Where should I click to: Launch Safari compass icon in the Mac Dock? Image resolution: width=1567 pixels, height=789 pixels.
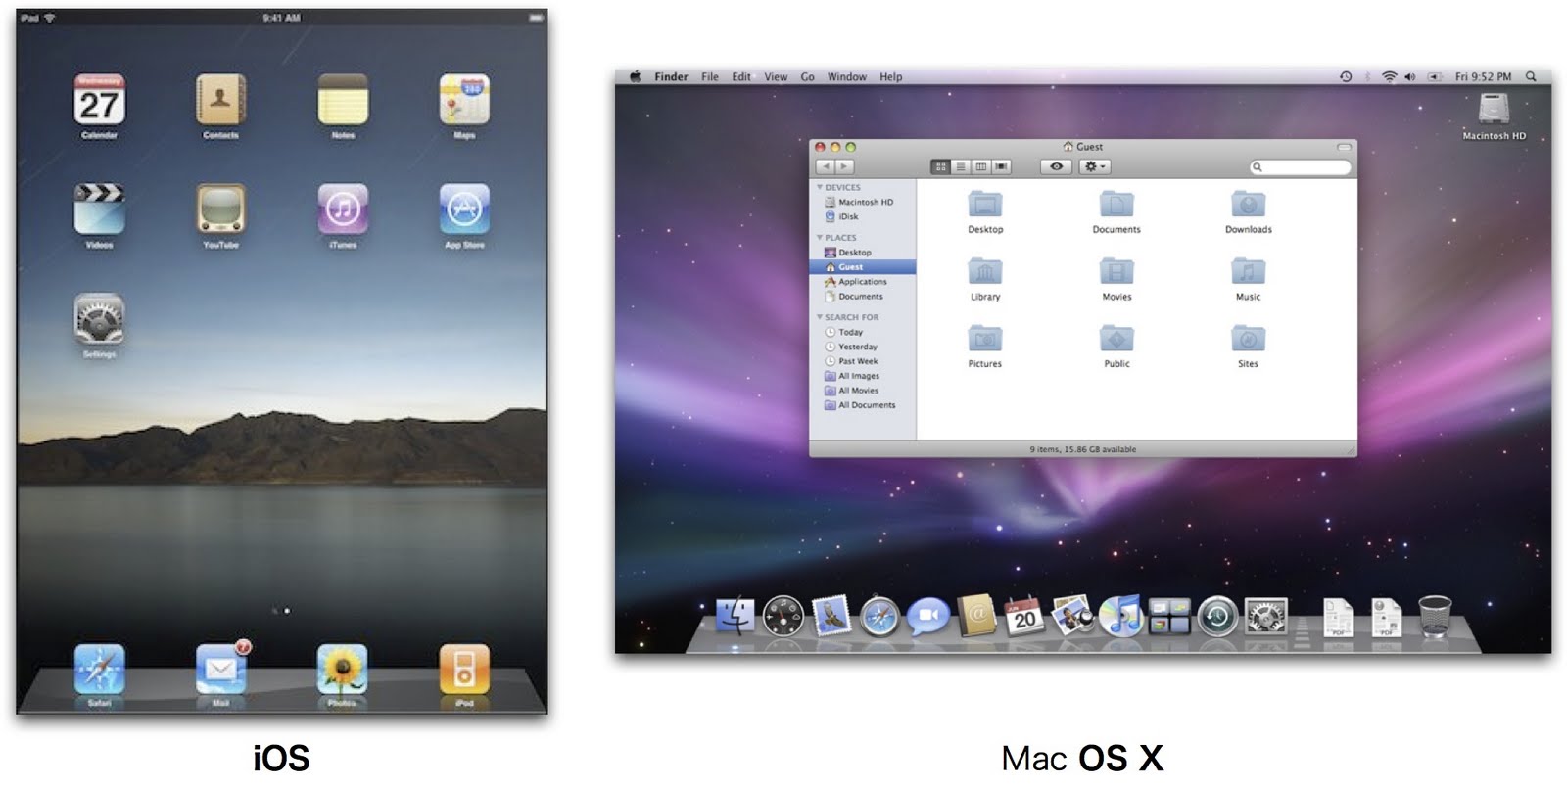pos(879,618)
